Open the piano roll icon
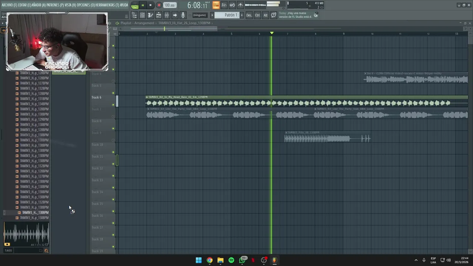473x266 pixels. (150, 15)
